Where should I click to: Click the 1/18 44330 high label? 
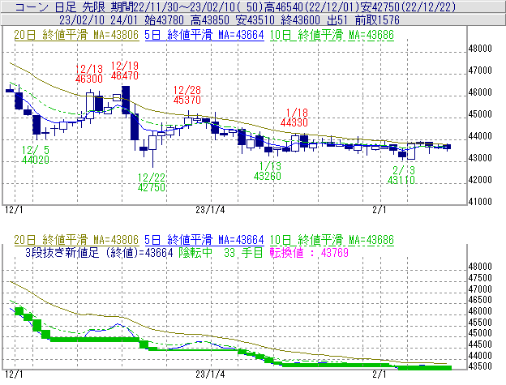294,118
